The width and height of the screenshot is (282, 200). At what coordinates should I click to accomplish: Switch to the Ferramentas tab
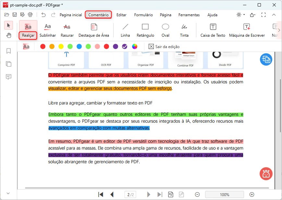(x=189, y=15)
